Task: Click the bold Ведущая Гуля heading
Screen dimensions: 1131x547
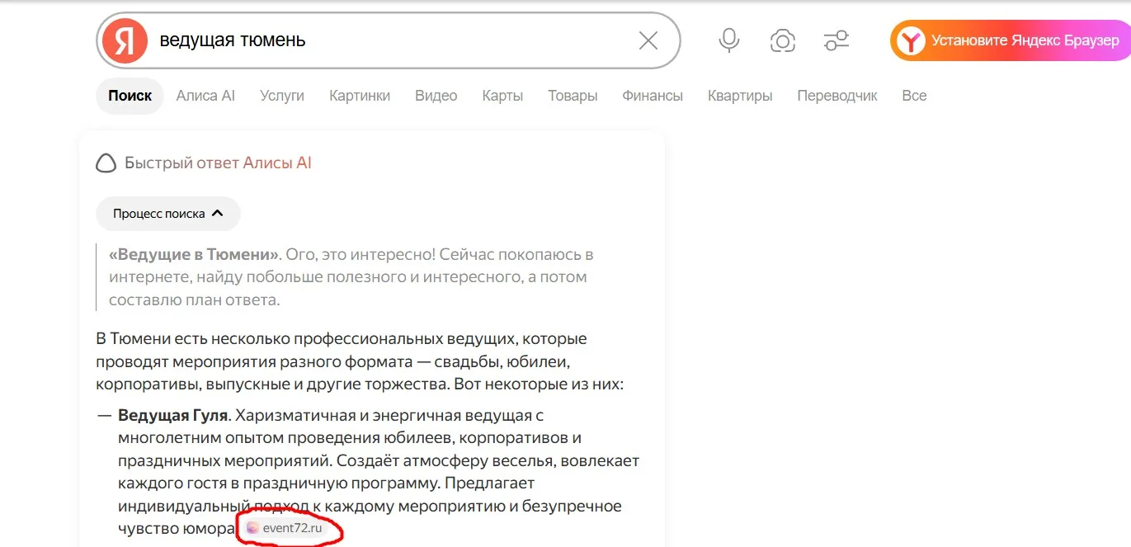Action: coord(172,415)
